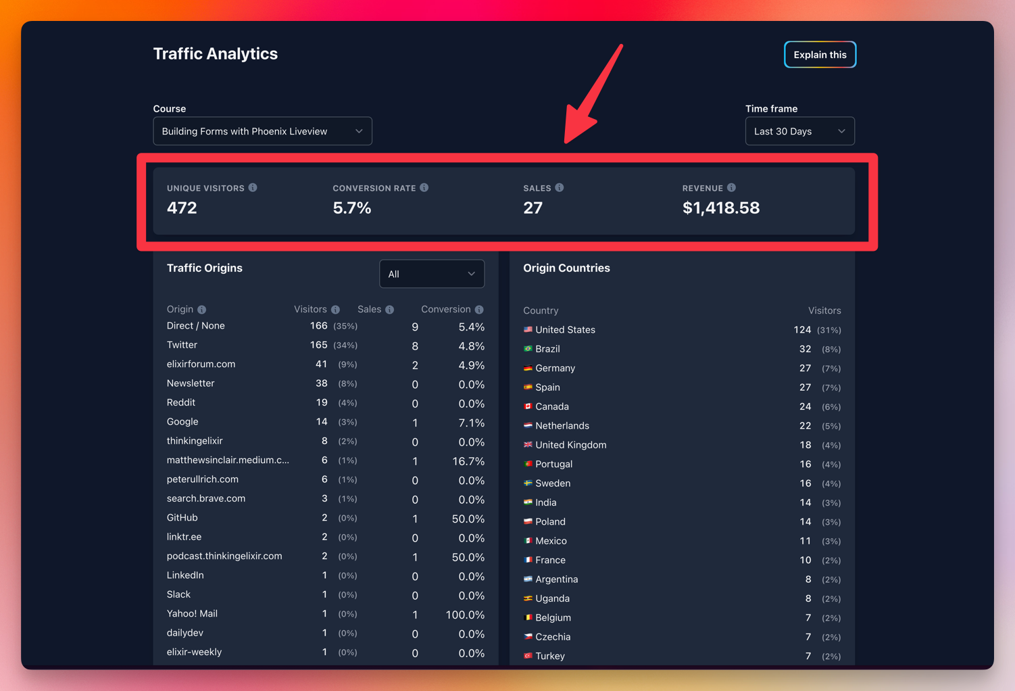Click info icon beside Visitors column header
Viewport: 1015px width, 691px height.
335,310
